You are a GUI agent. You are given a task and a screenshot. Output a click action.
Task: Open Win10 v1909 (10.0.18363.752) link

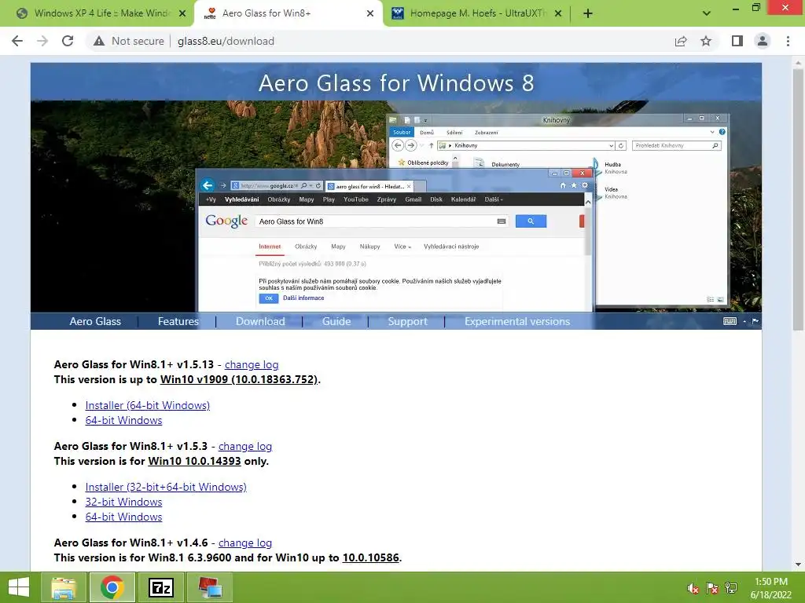pyautogui.click(x=239, y=379)
